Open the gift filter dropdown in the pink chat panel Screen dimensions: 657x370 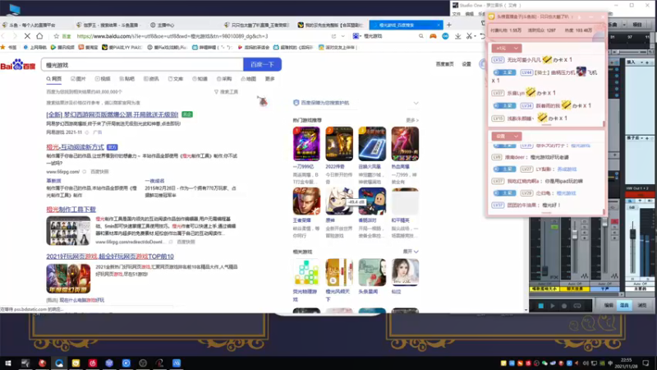[506, 49]
